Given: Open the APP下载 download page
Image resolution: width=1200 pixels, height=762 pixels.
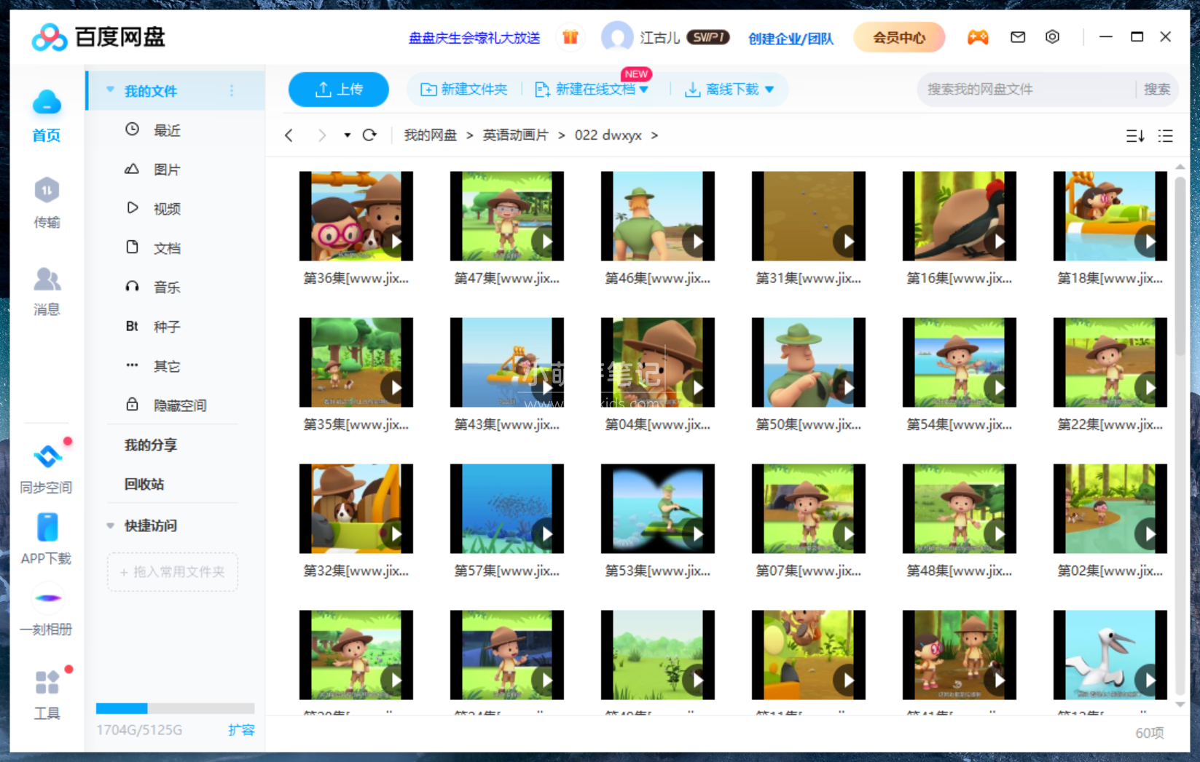Looking at the screenshot, I should pyautogui.click(x=46, y=539).
